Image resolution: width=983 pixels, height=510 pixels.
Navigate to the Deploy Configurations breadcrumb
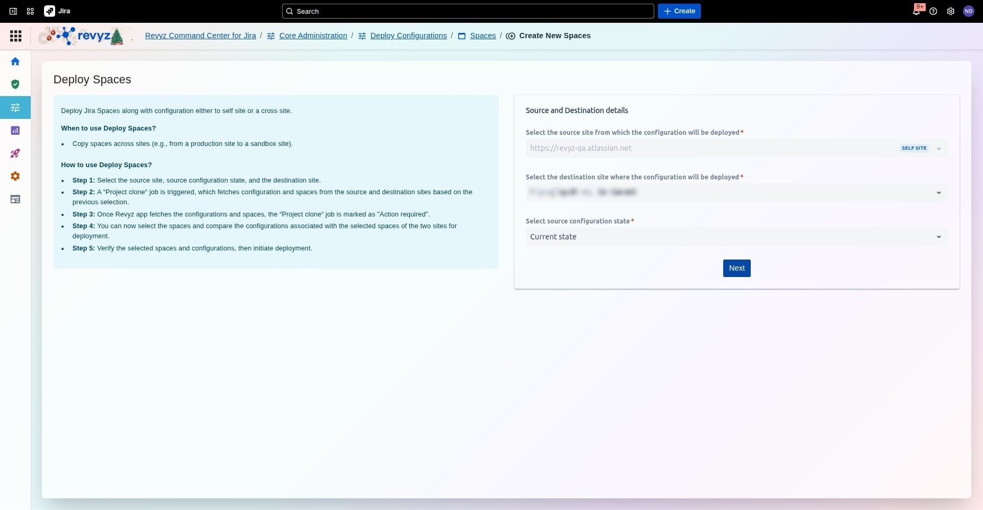click(x=408, y=36)
